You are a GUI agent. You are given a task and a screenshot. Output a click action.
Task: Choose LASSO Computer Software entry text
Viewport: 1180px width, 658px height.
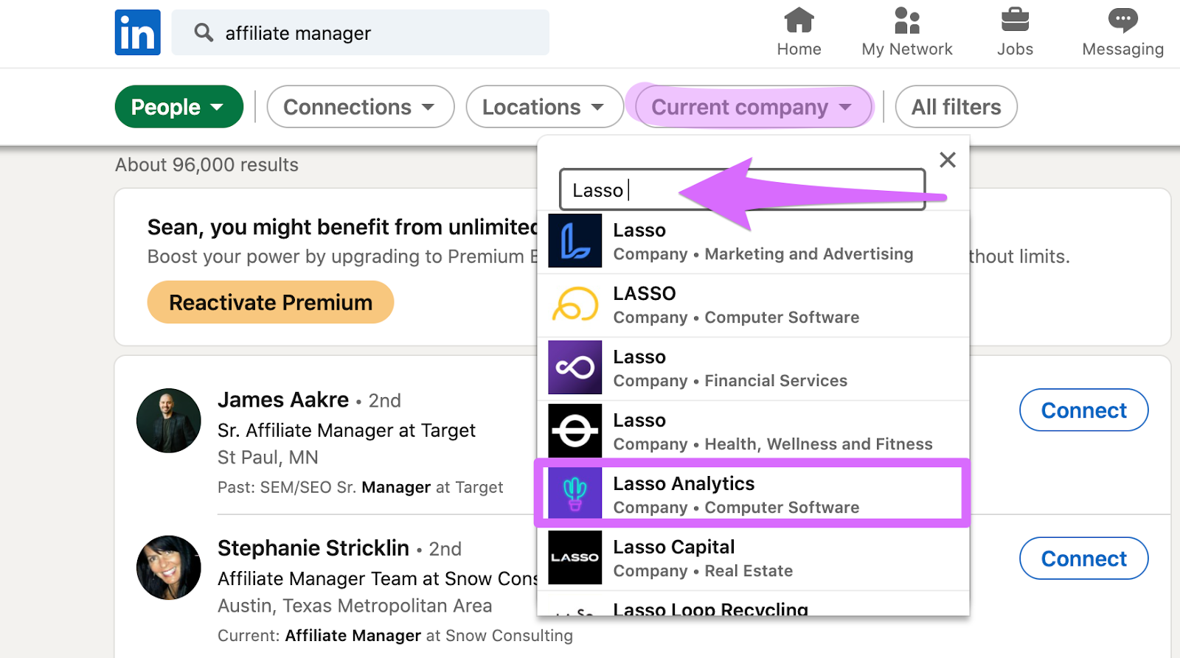(736, 305)
